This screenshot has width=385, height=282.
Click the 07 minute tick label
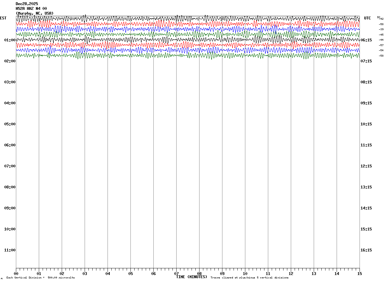[x=176, y=273]
